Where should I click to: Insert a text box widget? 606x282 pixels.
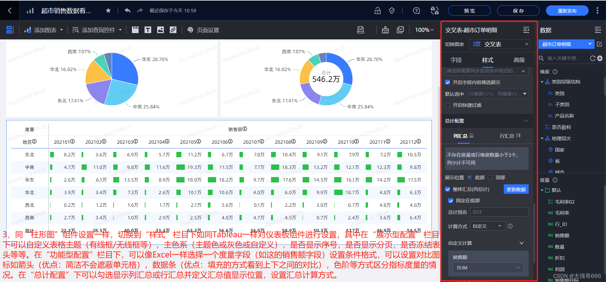click(x=148, y=30)
